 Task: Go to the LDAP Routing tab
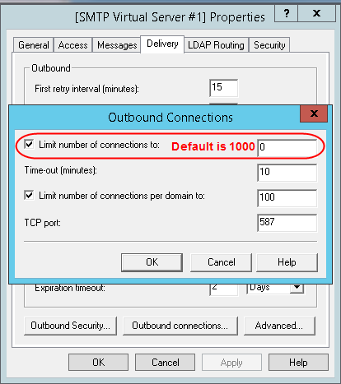click(x=216, y=45)
